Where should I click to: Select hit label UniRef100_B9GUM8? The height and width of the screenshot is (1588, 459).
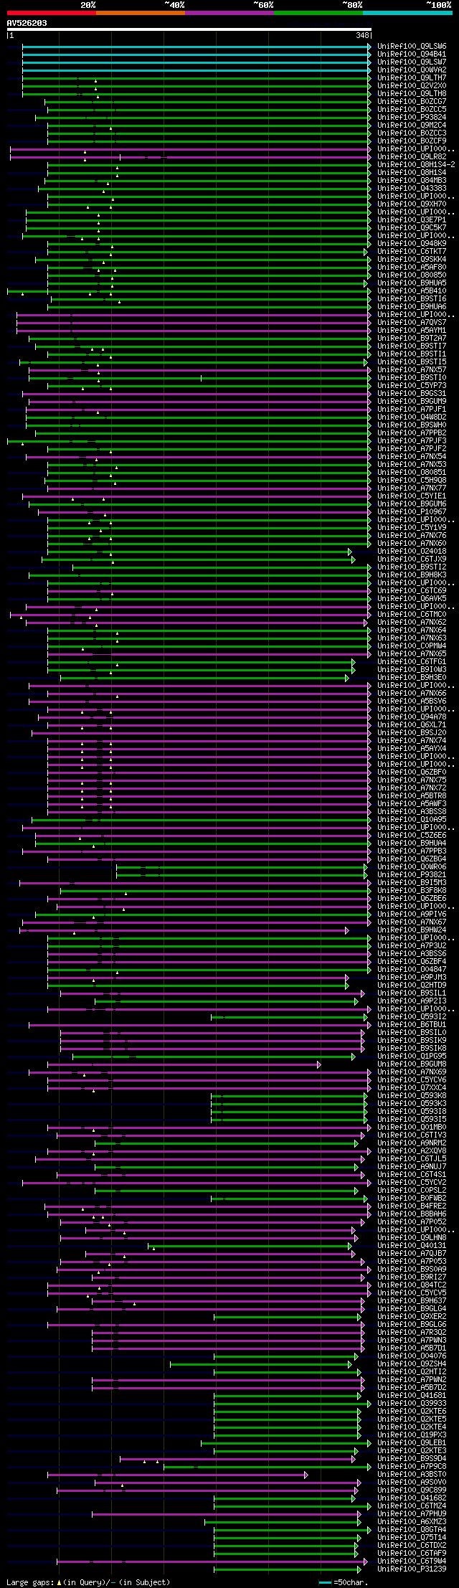tap(412, 1064)
